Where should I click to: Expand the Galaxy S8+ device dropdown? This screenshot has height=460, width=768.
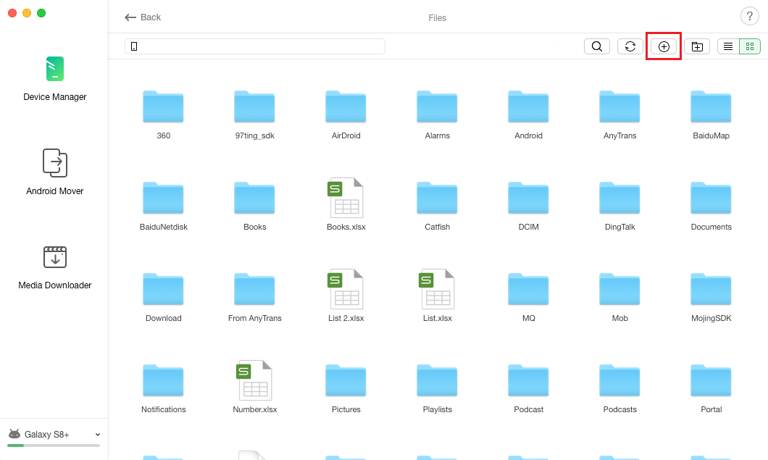pos(98,435)
